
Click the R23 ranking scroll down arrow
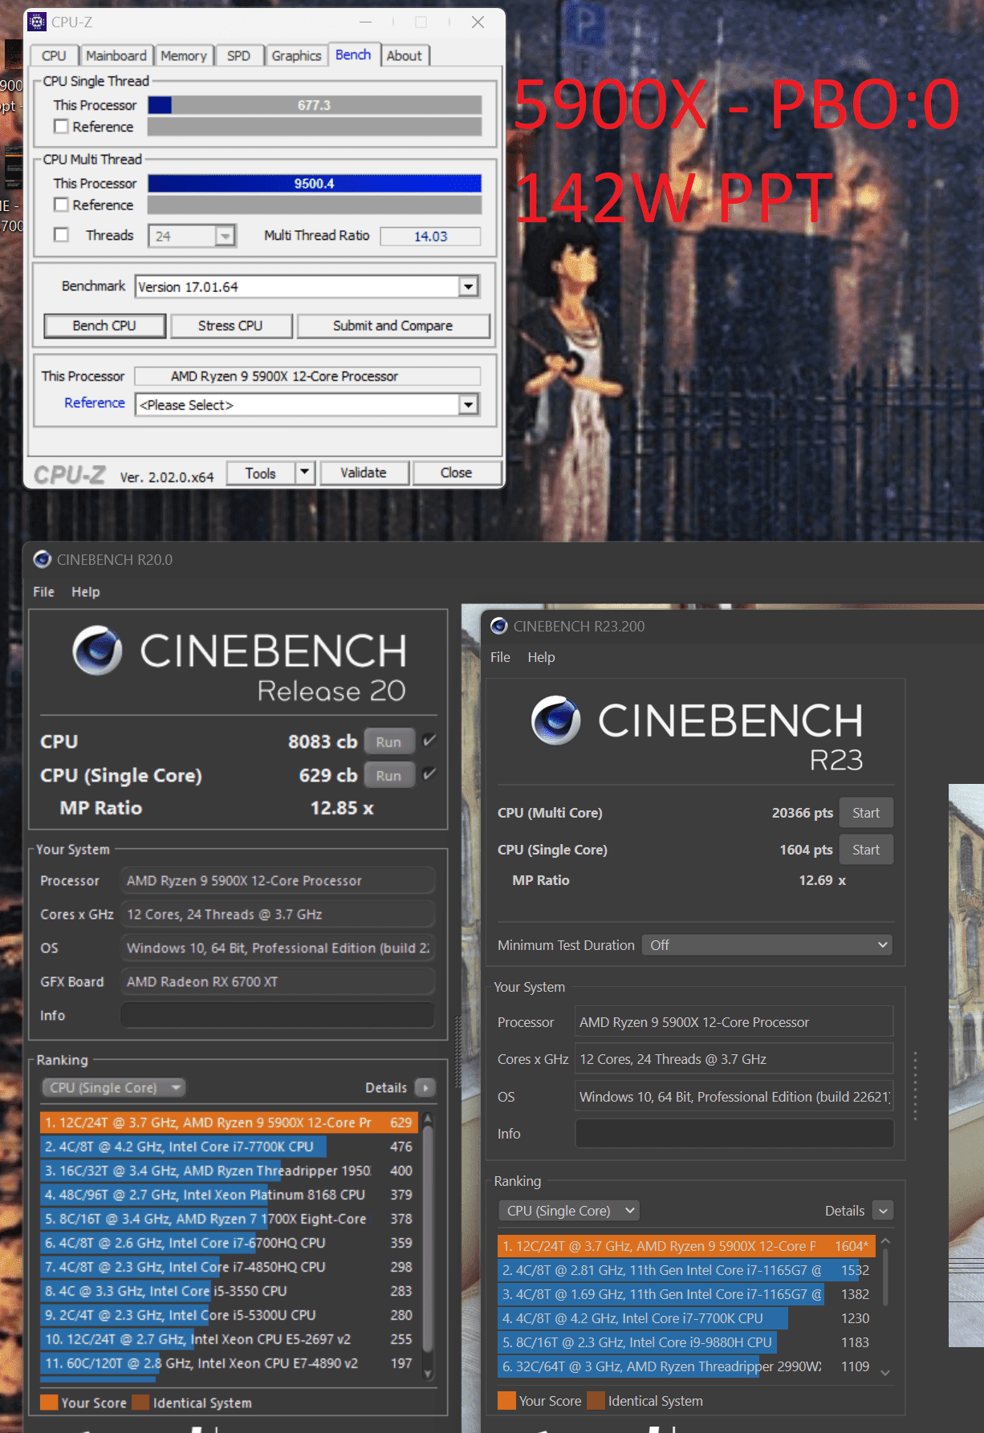point(885,1373)
